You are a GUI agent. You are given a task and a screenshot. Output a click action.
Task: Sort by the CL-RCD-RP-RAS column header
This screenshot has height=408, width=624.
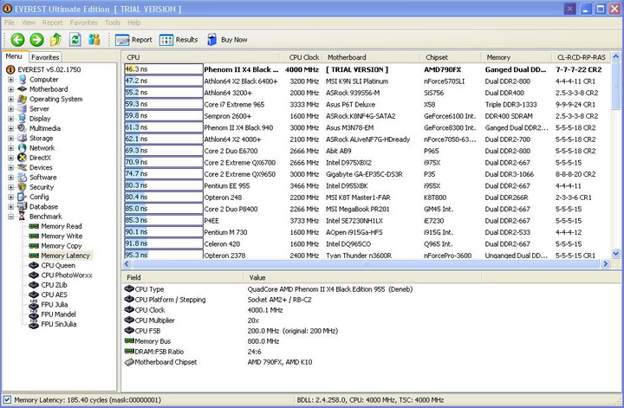pos(581,57)
